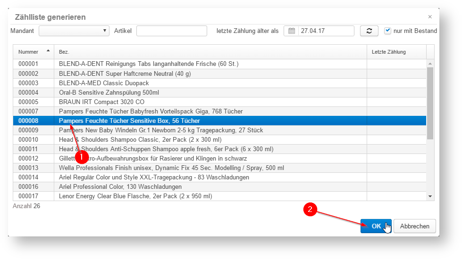Select row Lenor Energy Clear Blue Flasche

pos(219,196)
